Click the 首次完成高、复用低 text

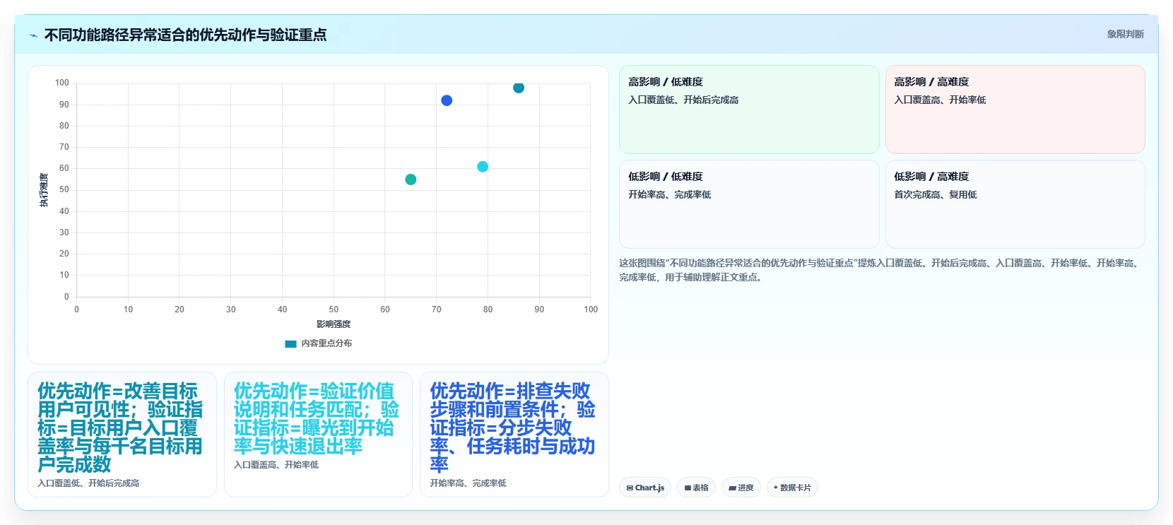click(935, 195)
